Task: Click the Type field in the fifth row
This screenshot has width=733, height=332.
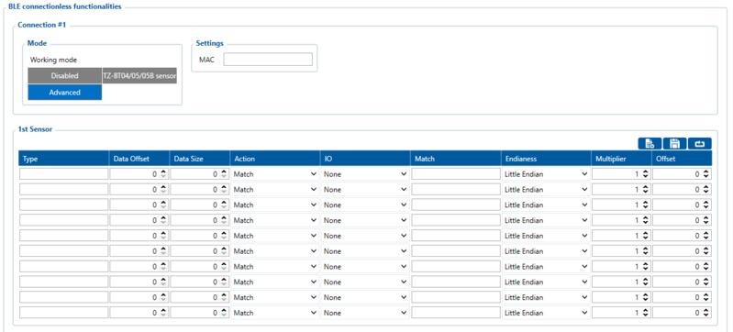Action: 64,236
